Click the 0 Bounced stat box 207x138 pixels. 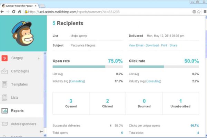pos(144,103)
